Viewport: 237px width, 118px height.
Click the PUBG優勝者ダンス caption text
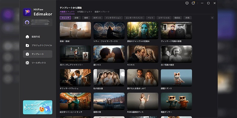(135, 112)
